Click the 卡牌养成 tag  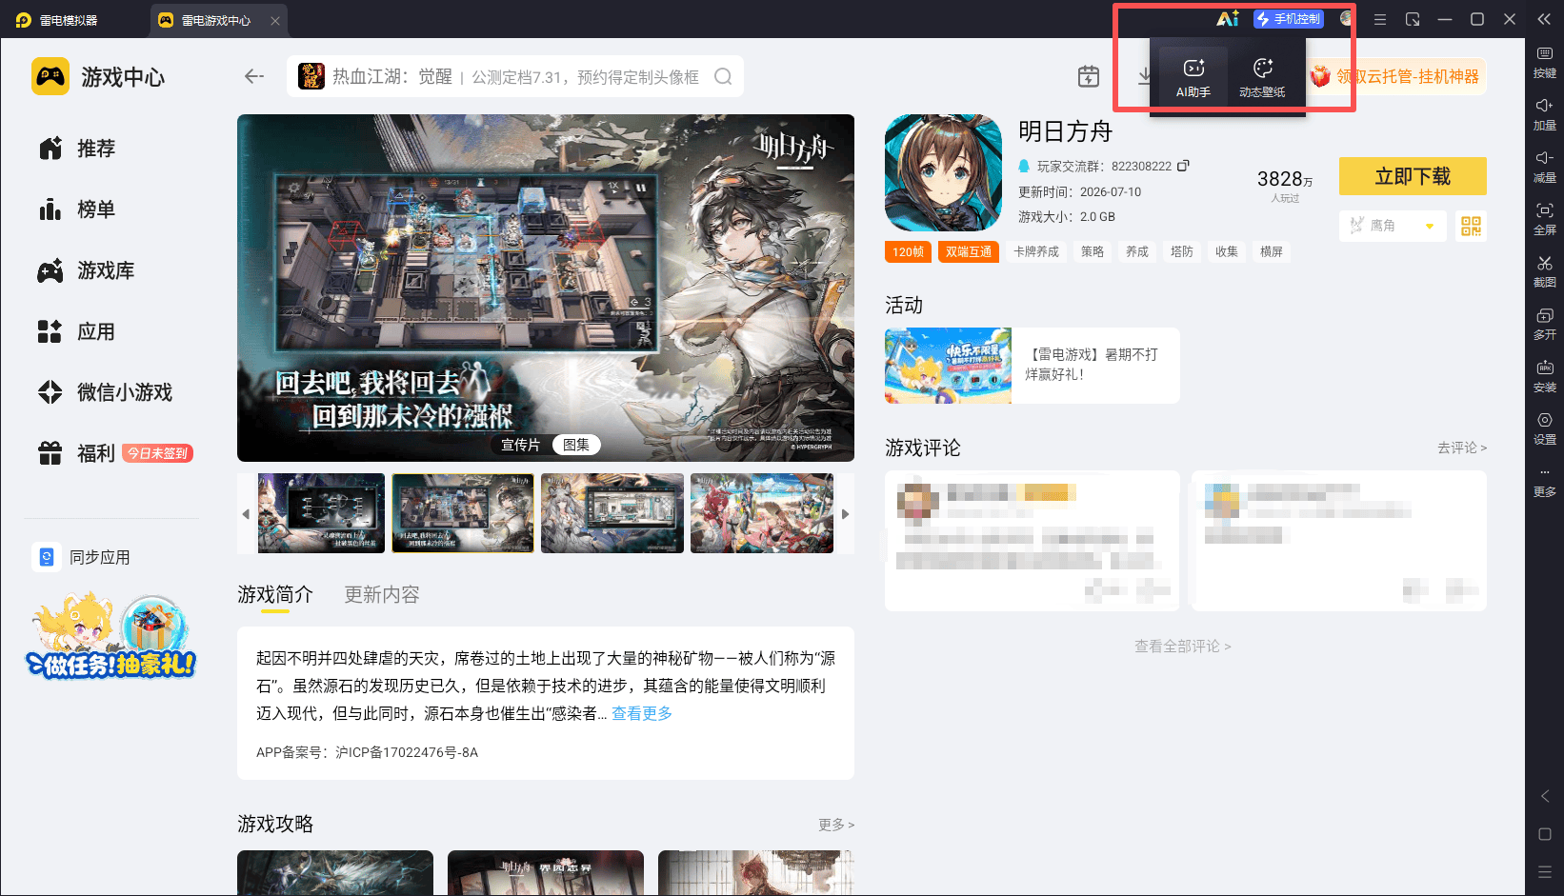pyautogui.click(x=1036, y=251)
